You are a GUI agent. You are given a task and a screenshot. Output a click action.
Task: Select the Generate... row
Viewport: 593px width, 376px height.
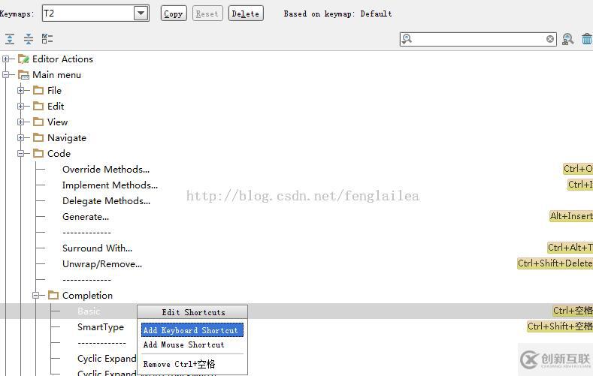pyautogui.click(x=86, y=217)
